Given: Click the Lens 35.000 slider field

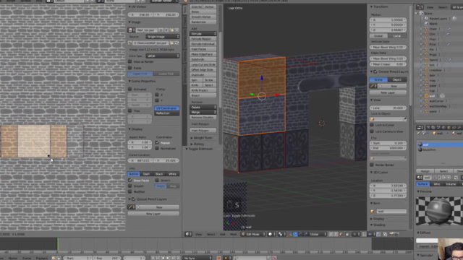Looking at the screenshot, I should click(x=388, y=108).
